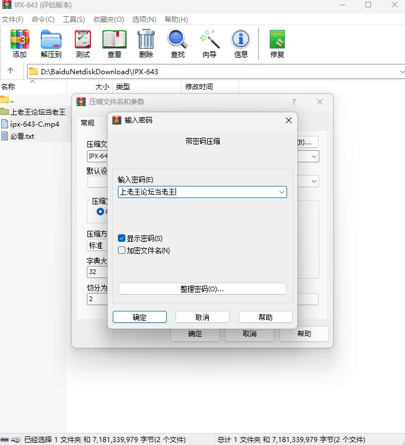The image size is (405, 445).
Task: Sort by the Type (类型) column header
Action: (147, 87)
